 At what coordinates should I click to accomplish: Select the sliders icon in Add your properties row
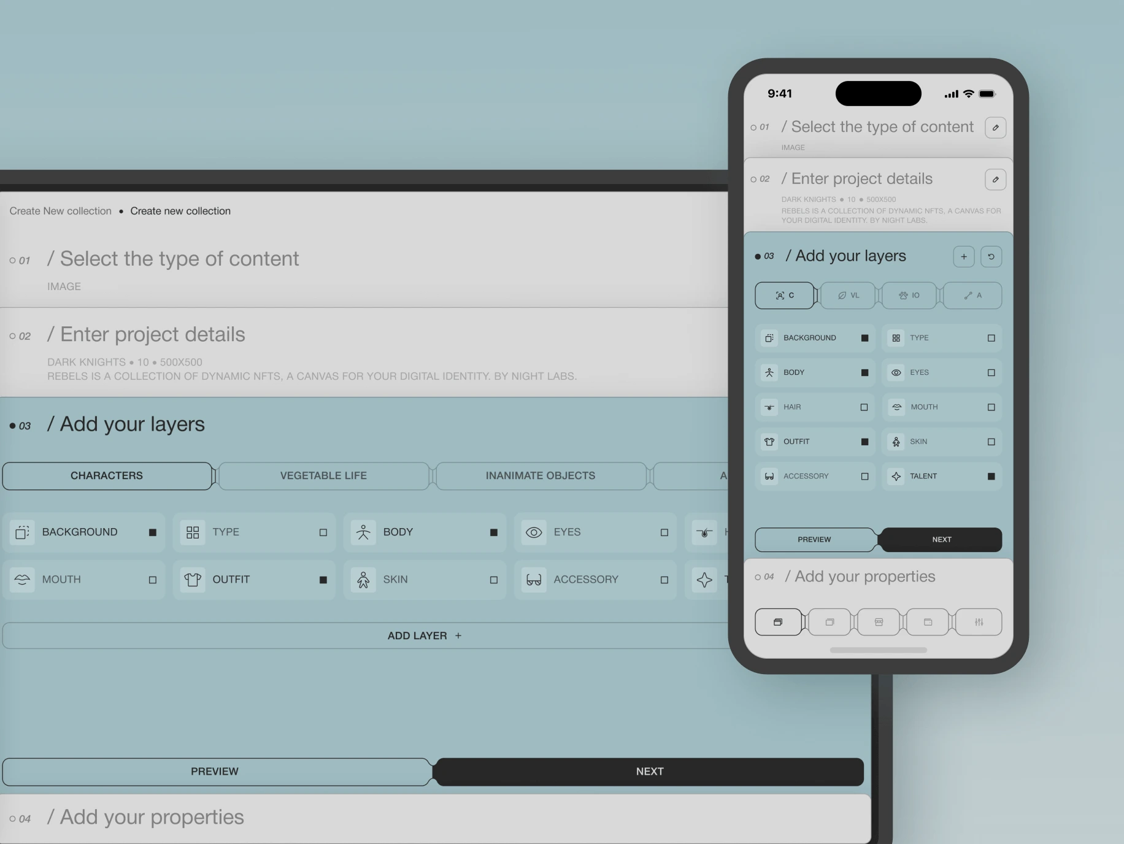(979, 622)
